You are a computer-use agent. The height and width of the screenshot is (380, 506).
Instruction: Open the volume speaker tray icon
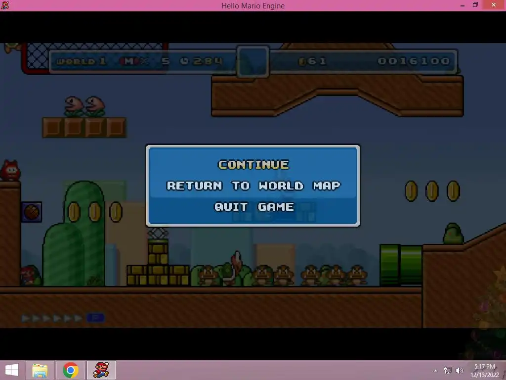coord(460,371)
